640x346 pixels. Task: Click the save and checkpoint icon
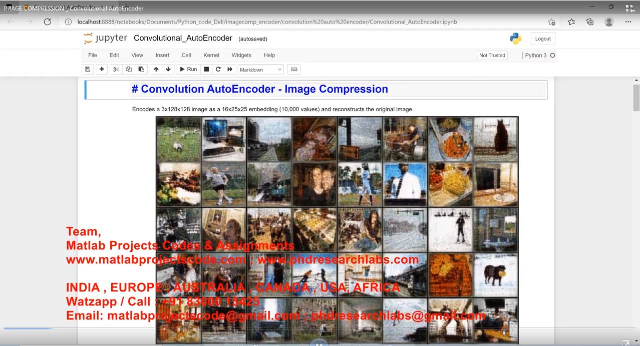click(x=88, y=70)
